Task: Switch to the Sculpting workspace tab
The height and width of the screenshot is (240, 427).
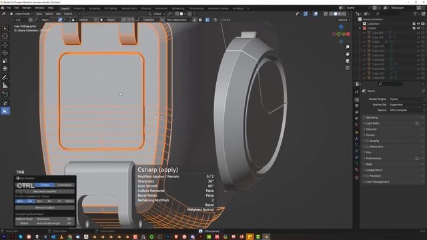Action: 95,9
